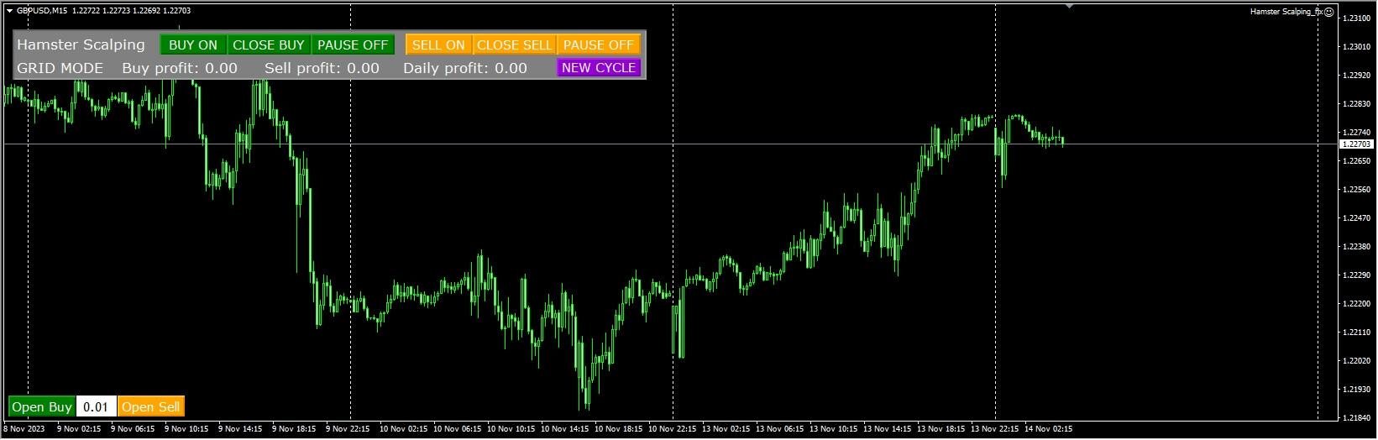Click the 1.23100 price axis label
This screenshot has height=440, width=1378.
1357,18
